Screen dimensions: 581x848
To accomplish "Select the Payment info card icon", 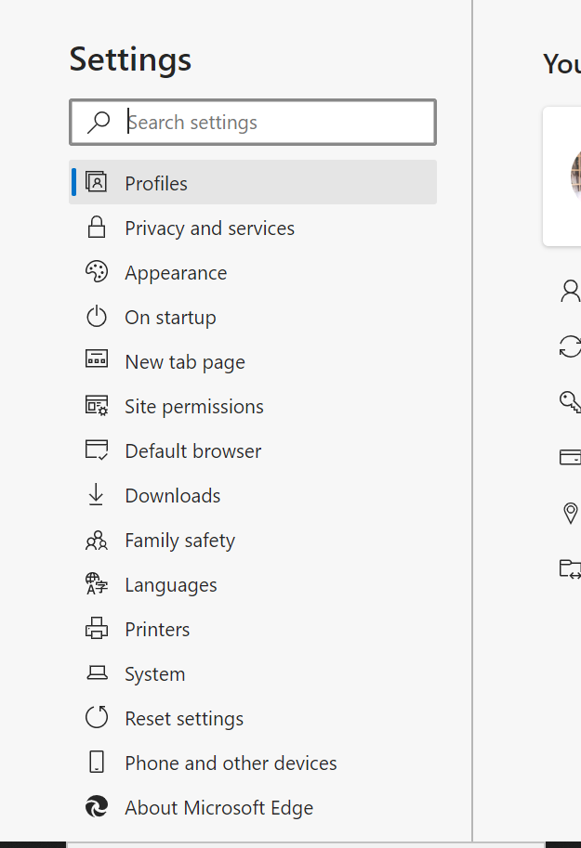I will (x=570, y=457).
